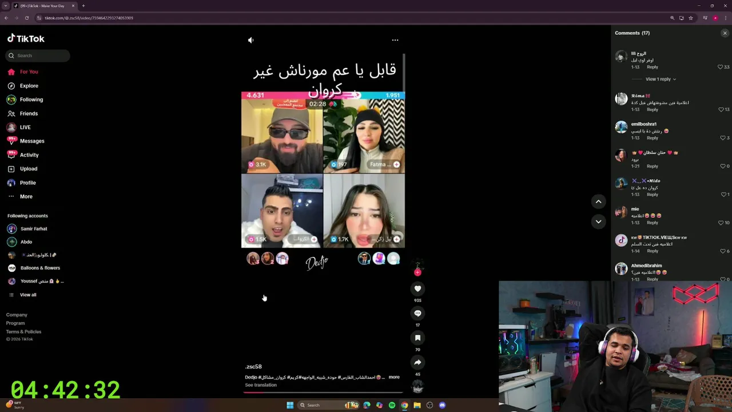Screen dimensions: 732x412
Task: Open tab search dropdown arrow
Action: pos(5,6)
